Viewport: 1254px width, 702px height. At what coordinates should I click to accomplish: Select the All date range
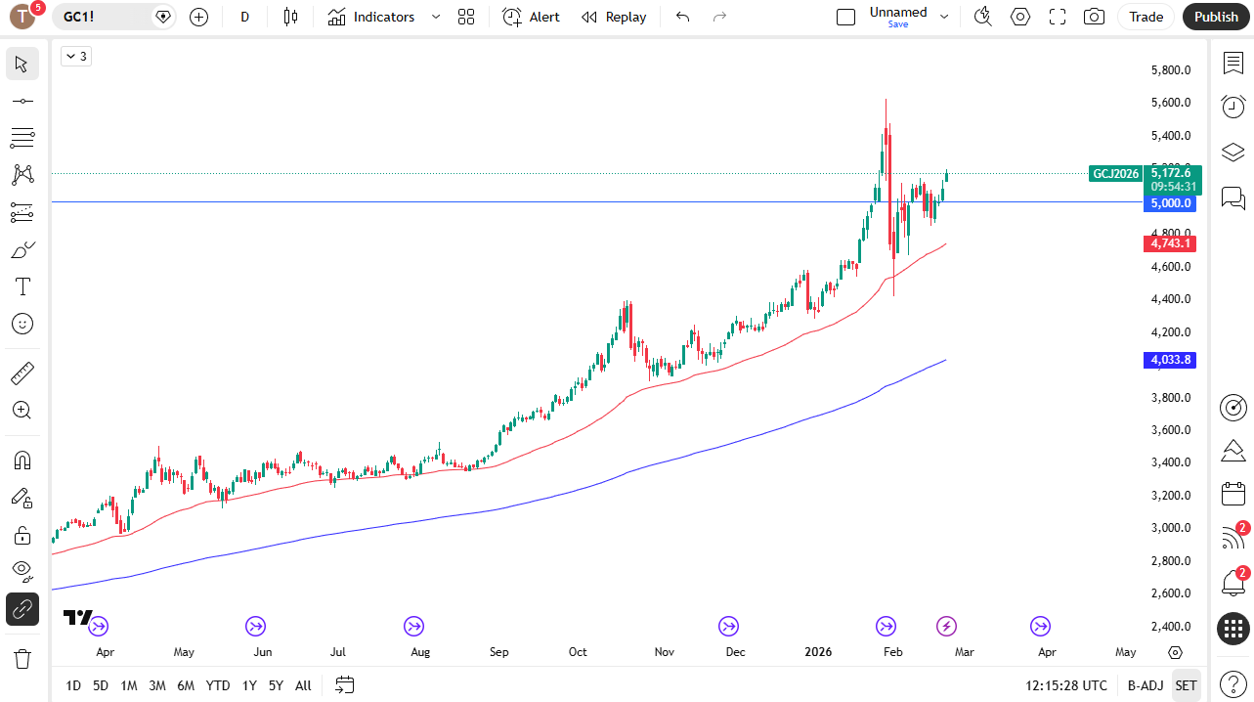[303, 685]
